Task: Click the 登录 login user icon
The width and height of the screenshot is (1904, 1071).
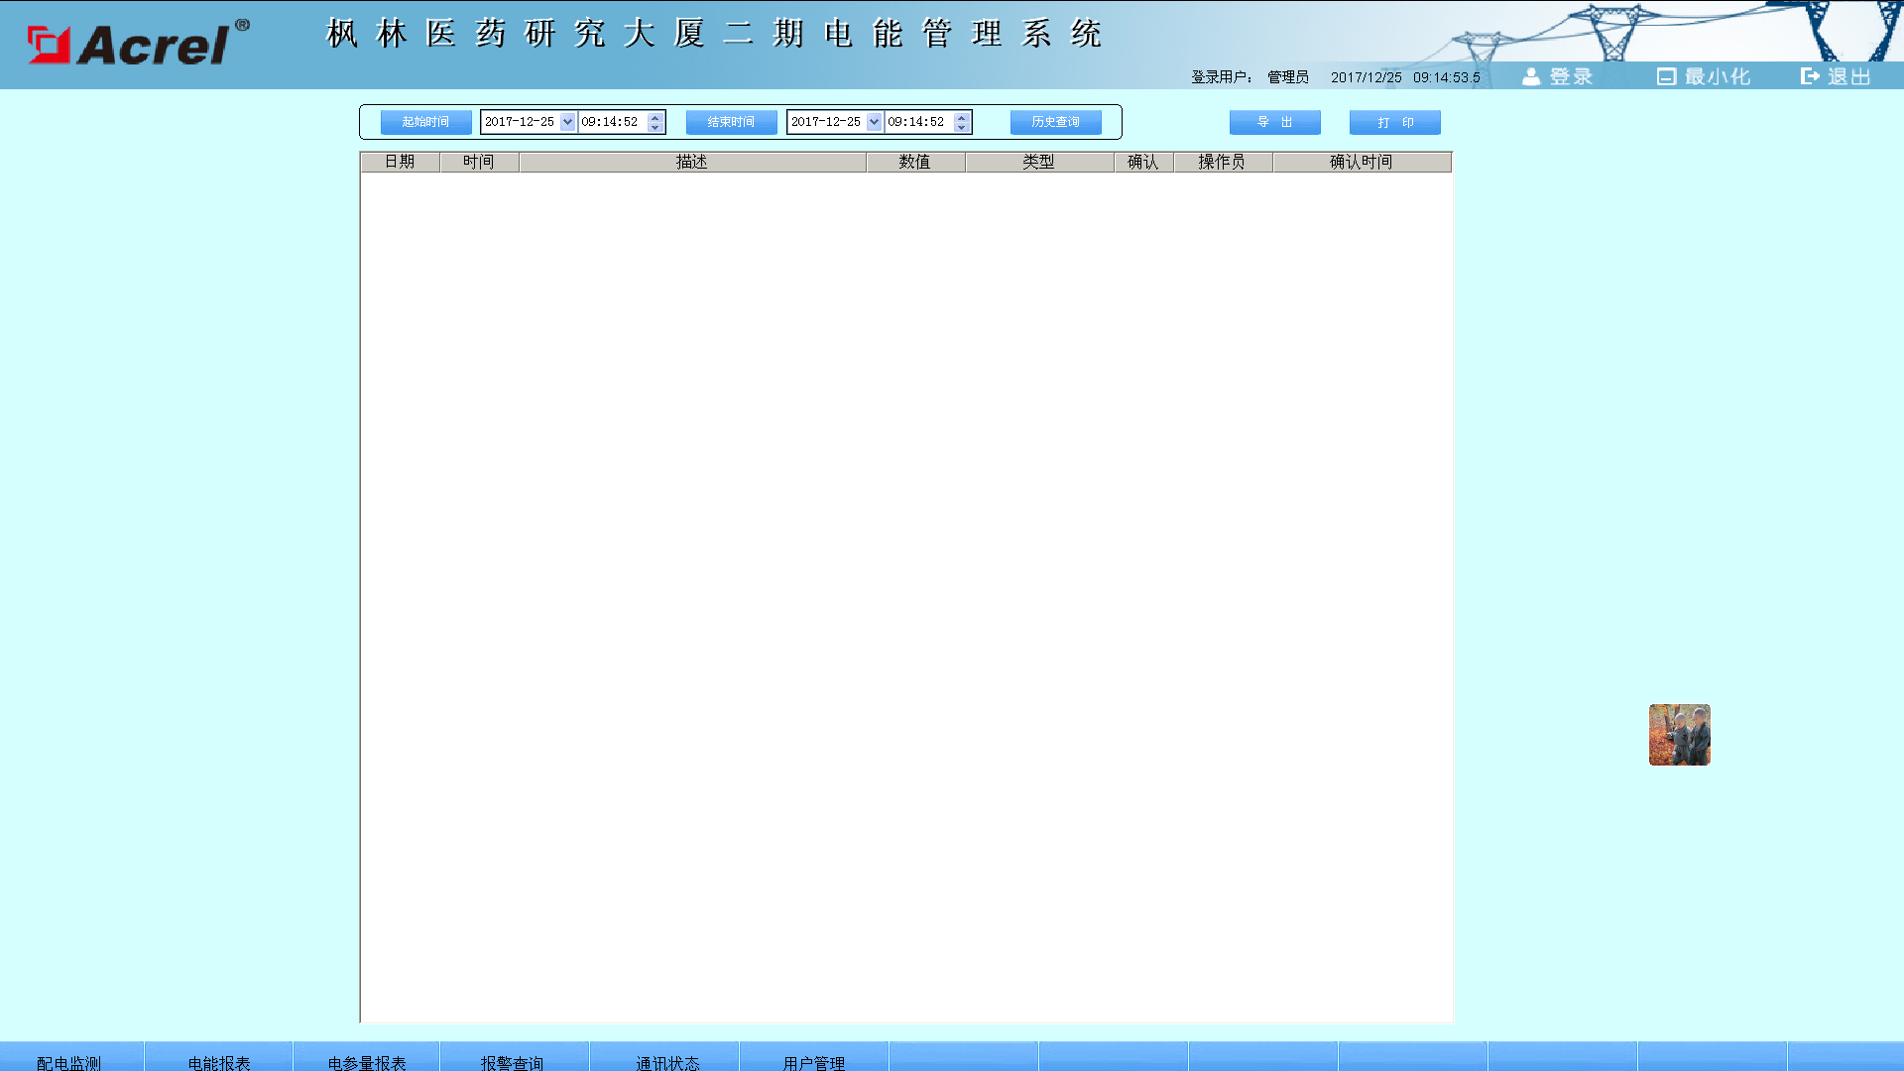Action: (x=1531, y=76)
